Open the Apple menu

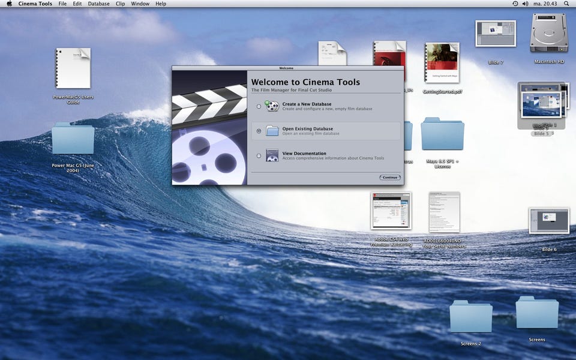[x=9, y=4]
